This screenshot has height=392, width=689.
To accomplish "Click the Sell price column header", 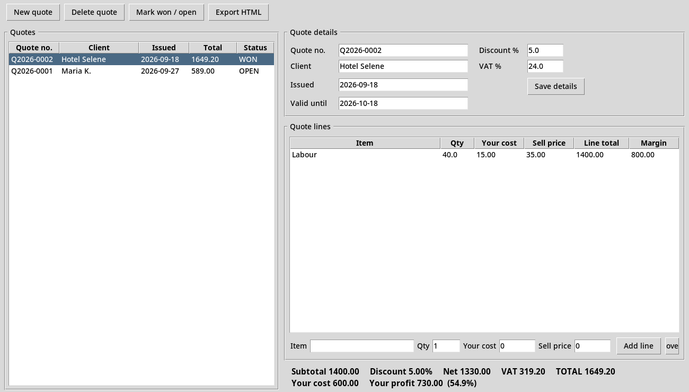I will point(549,143).
